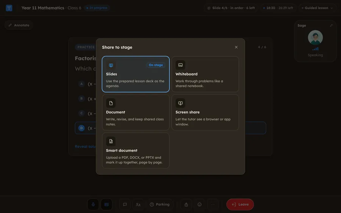The height and width of the screenshot is (213, 341).
Task: Open the more options ellipsis
Action: click(x=213, y=205)
